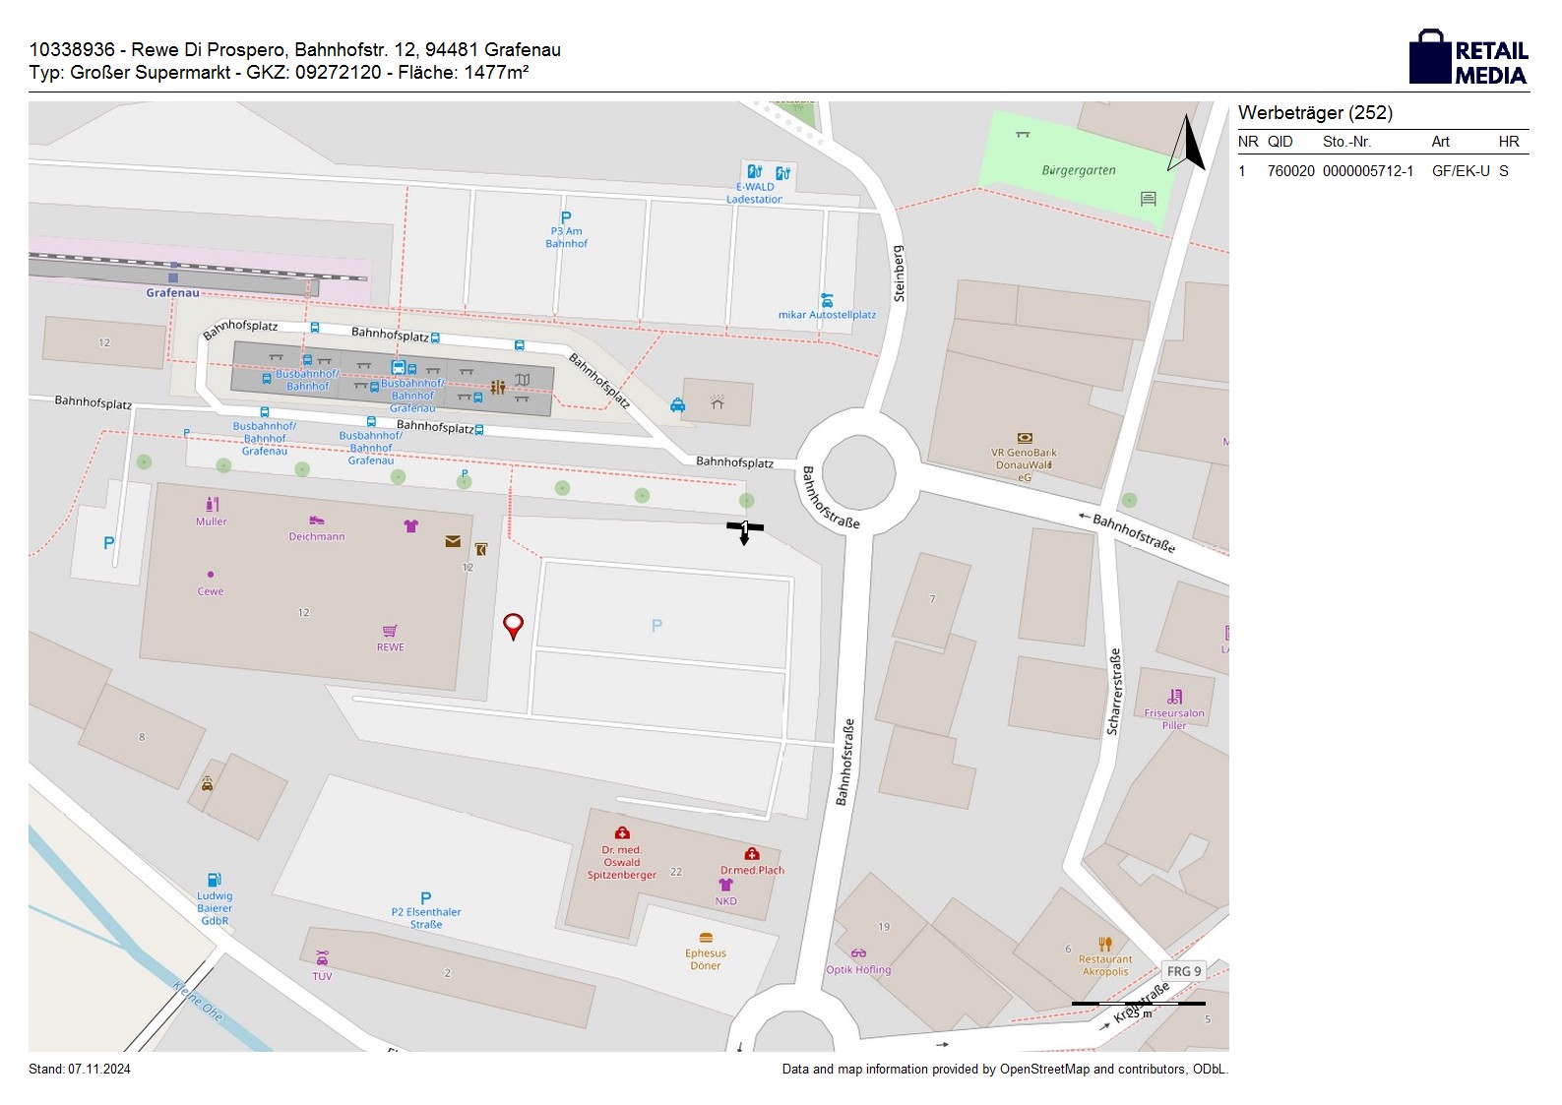Click the REWE shopping cart icon
The width and height of the screenshot is (1562, 1105).
pyautogui.click(x=390, y=631)
